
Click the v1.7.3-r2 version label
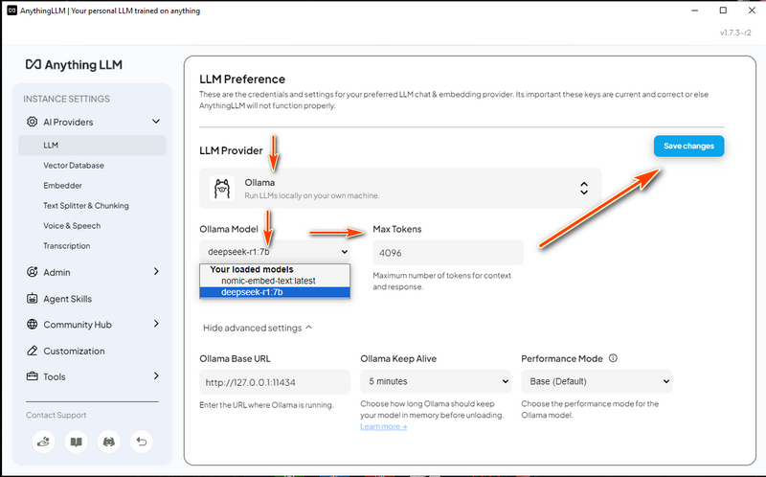click(x=735, y=33)
